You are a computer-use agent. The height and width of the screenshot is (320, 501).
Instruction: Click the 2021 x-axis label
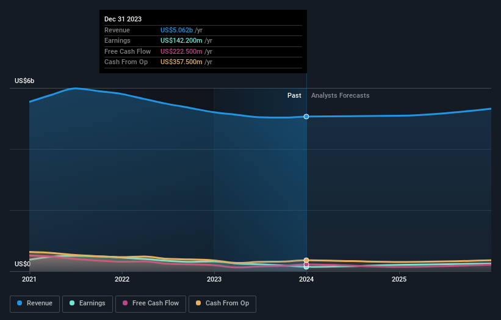pos(29,280)
